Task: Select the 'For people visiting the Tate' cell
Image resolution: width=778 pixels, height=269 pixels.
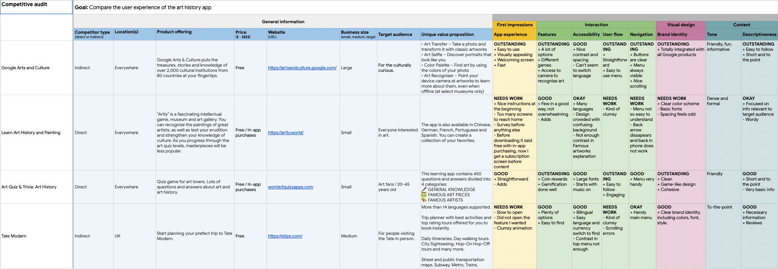Action: (x=398, y=236)
